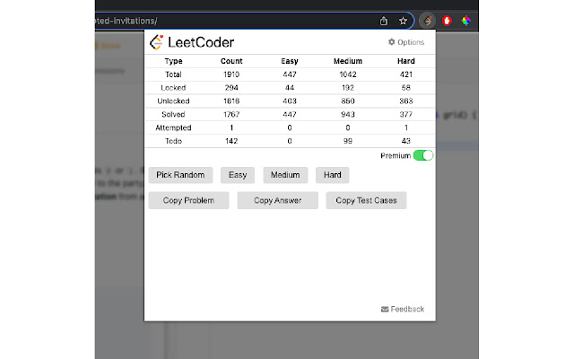Open the colorful wheel extension icon
The width and height of the screenshot is (574, 359).
tap(465, 21)
